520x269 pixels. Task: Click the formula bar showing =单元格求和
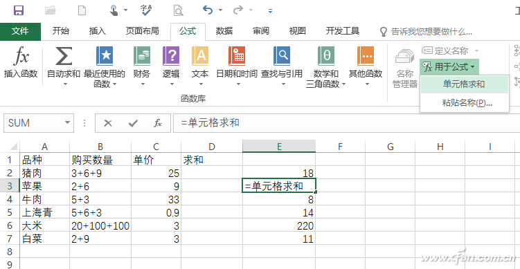tap(346, 123)
